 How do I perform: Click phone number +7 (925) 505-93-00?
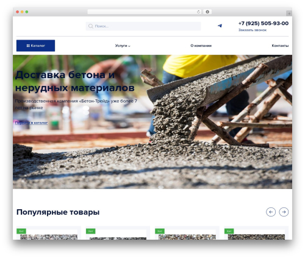click(264, 23)
